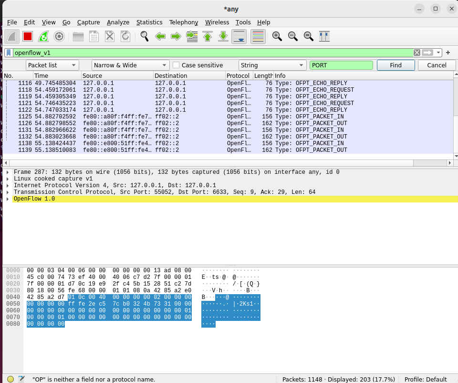Open capture options gear icon
Viewport: 458px width, 383px height.
pos(59,37)
